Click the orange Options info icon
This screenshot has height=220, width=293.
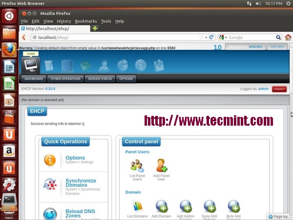click(x=50, y=160)
